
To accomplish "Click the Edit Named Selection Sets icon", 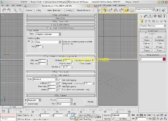I will [x=133, y=10].
